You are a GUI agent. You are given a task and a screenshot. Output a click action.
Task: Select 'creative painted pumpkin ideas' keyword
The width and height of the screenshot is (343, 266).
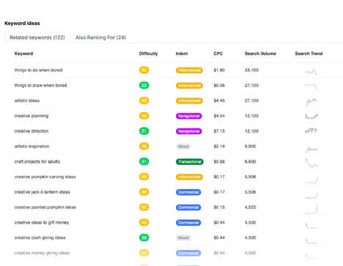[45, 207]
